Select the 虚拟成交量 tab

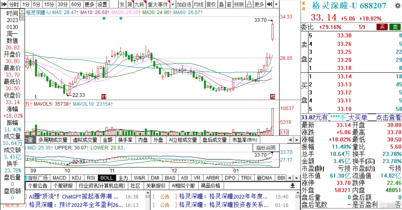pyautogui.click(x=85, y=140)
